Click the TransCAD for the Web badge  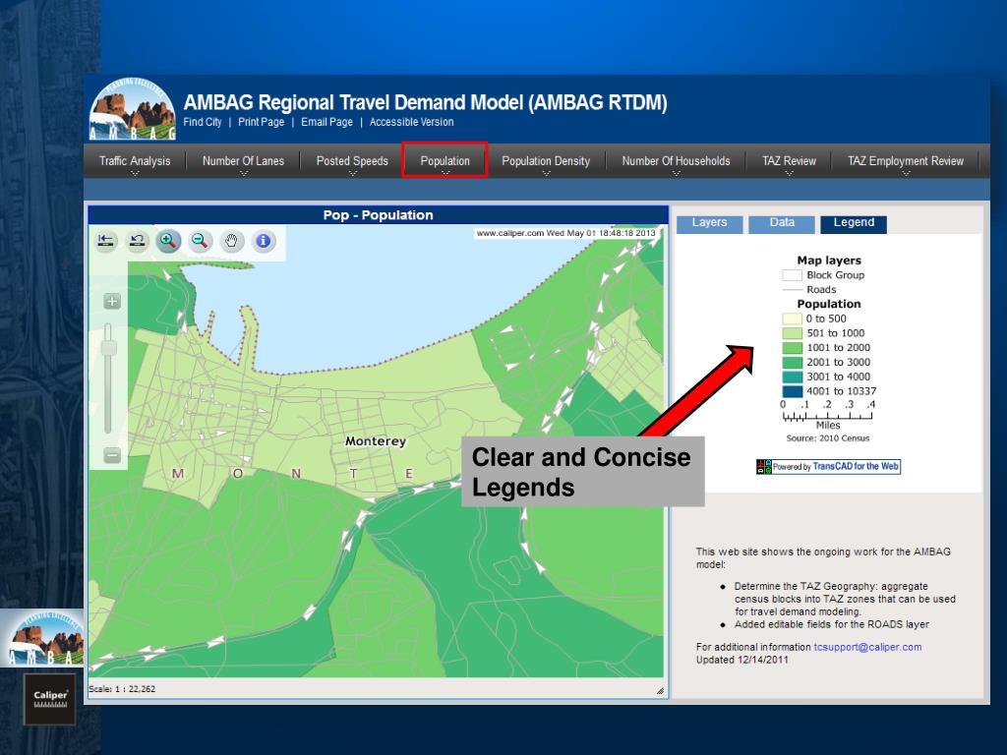coord(828,467)
